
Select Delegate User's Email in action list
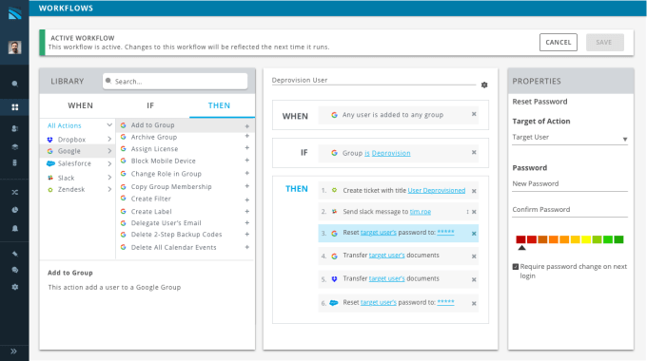pyautogui.click(x=166, y=223)
